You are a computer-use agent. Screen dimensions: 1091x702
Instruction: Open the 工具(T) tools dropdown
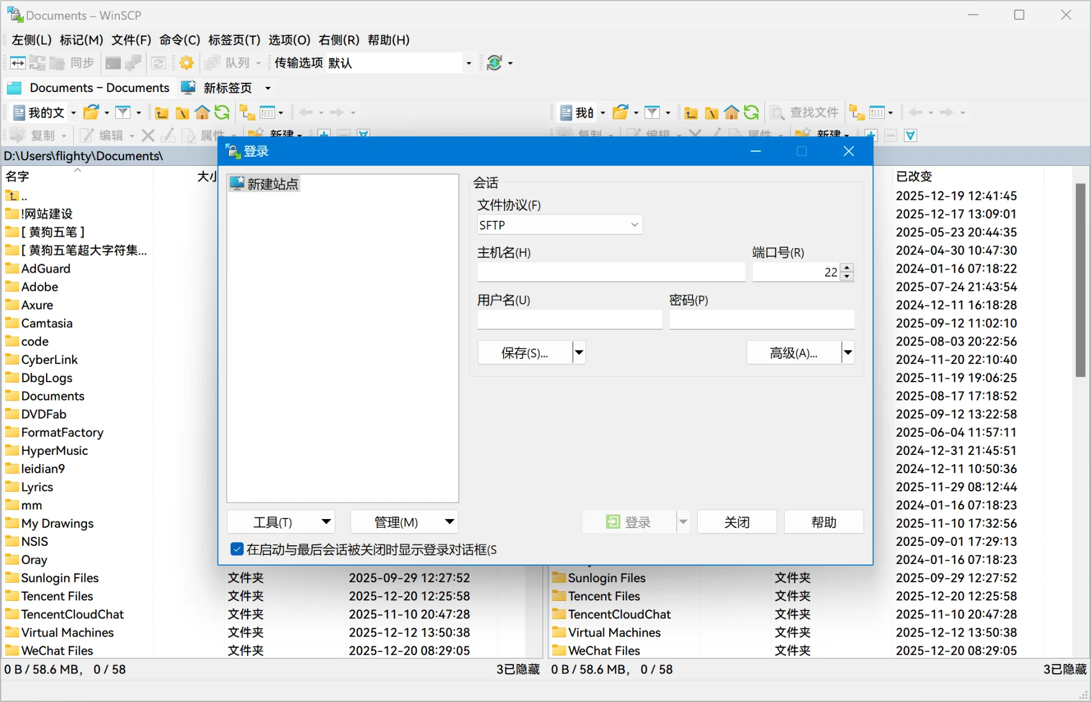(x=280, y=521)
